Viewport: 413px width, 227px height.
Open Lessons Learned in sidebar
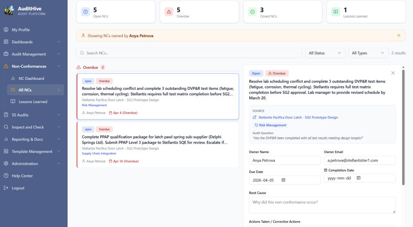pos(33,102)
